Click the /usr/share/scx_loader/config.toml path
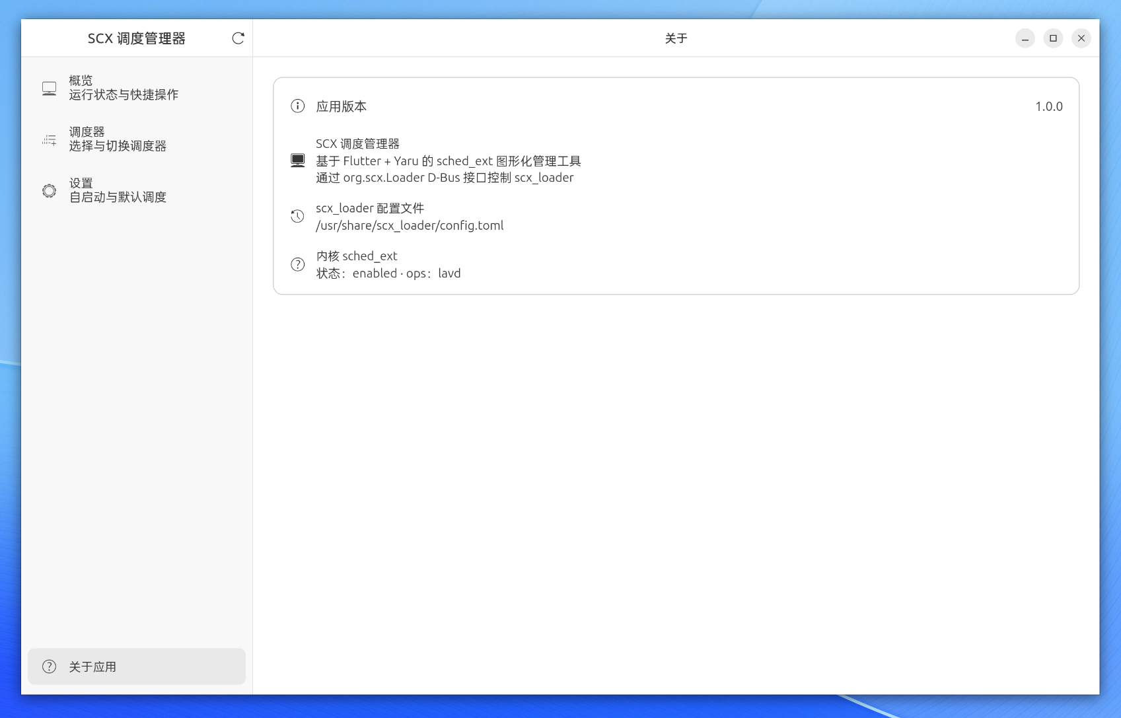The image size is (1121, 718). click(x=410, y=225)
